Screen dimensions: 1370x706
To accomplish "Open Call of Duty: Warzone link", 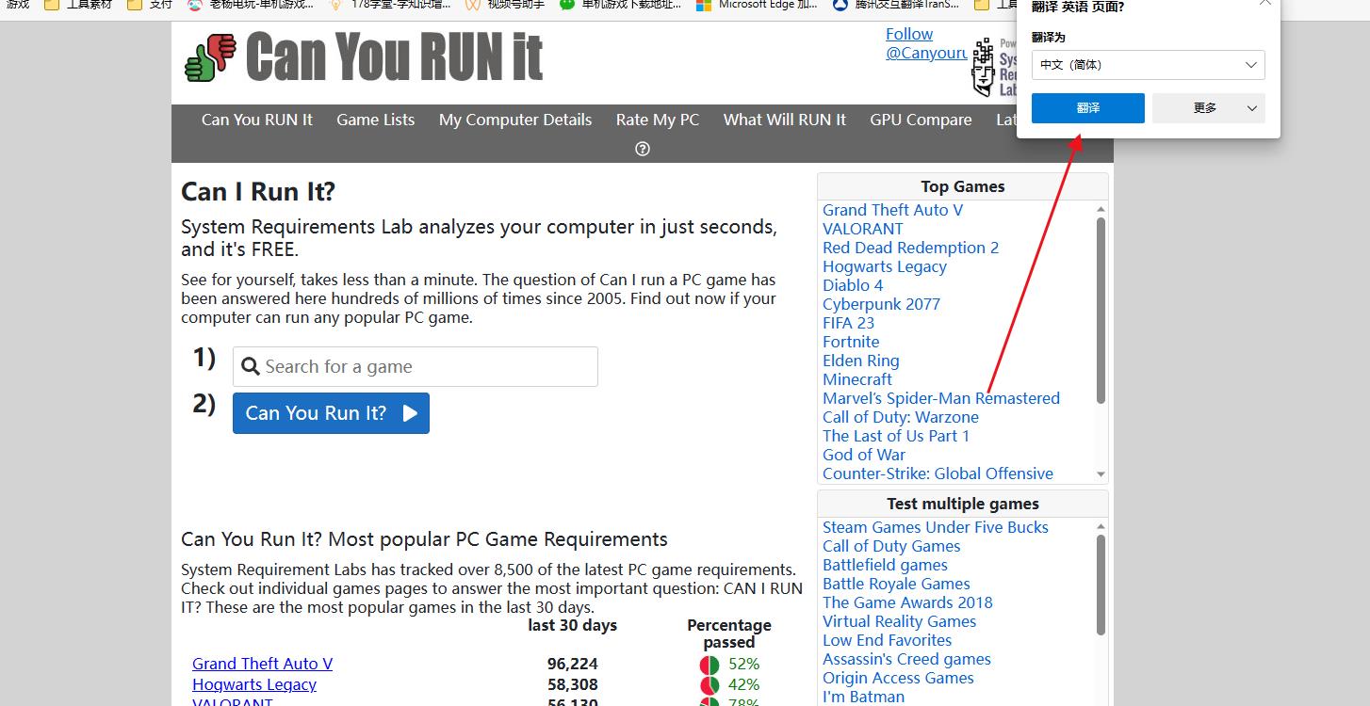I will point(901,417).
